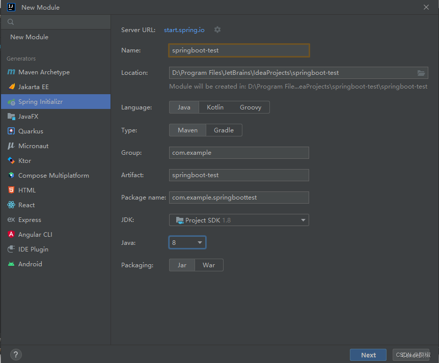Select Express generator entry

point(56,220)
